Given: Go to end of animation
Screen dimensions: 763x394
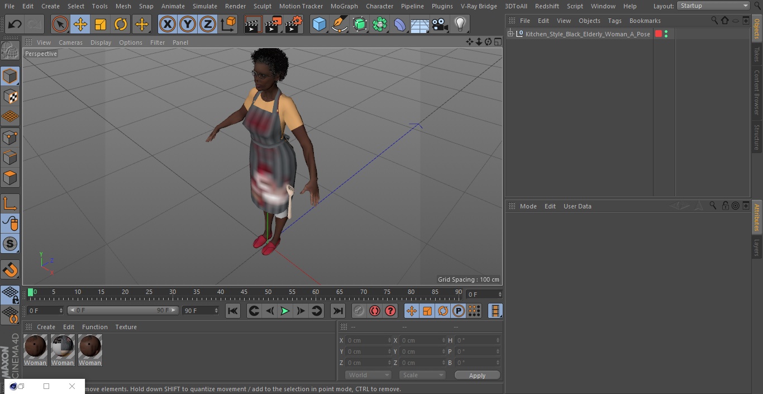Looking at the screenshot, I should [x=338, y=311].
